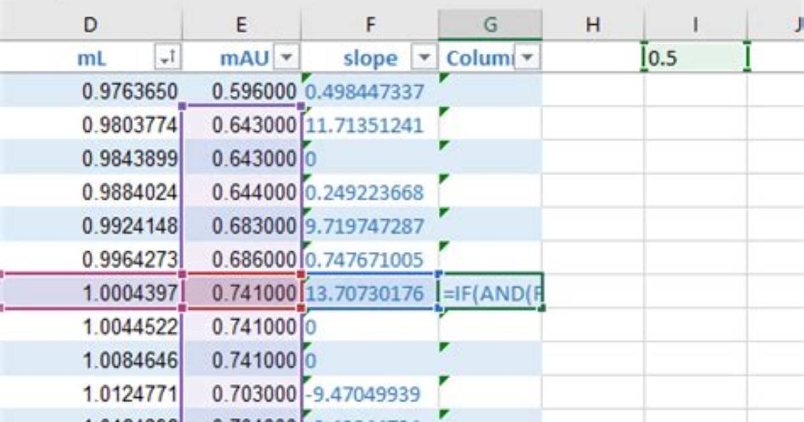804x422 pixels.
Task: Select column H header
Action: [593, 25]
